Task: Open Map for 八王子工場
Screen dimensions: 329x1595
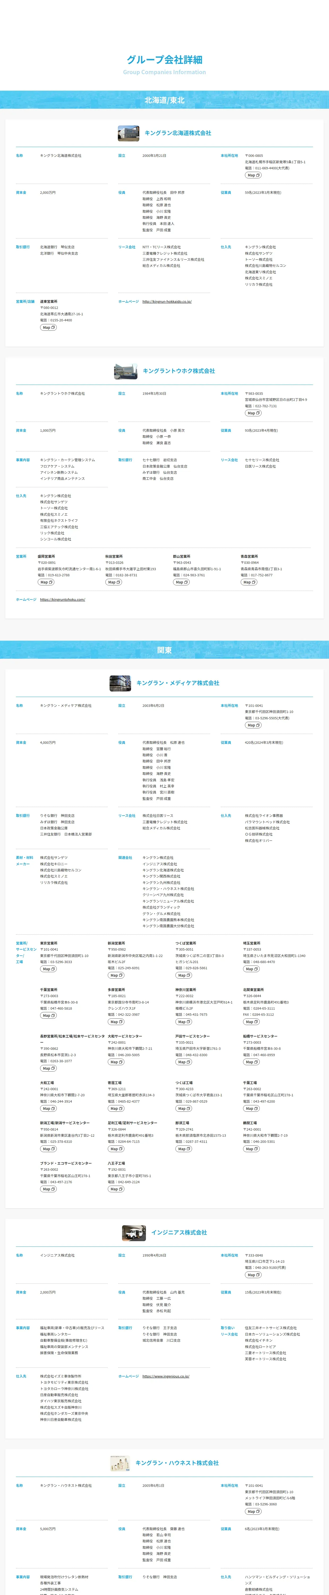Action: click(x=116, y=1189)
